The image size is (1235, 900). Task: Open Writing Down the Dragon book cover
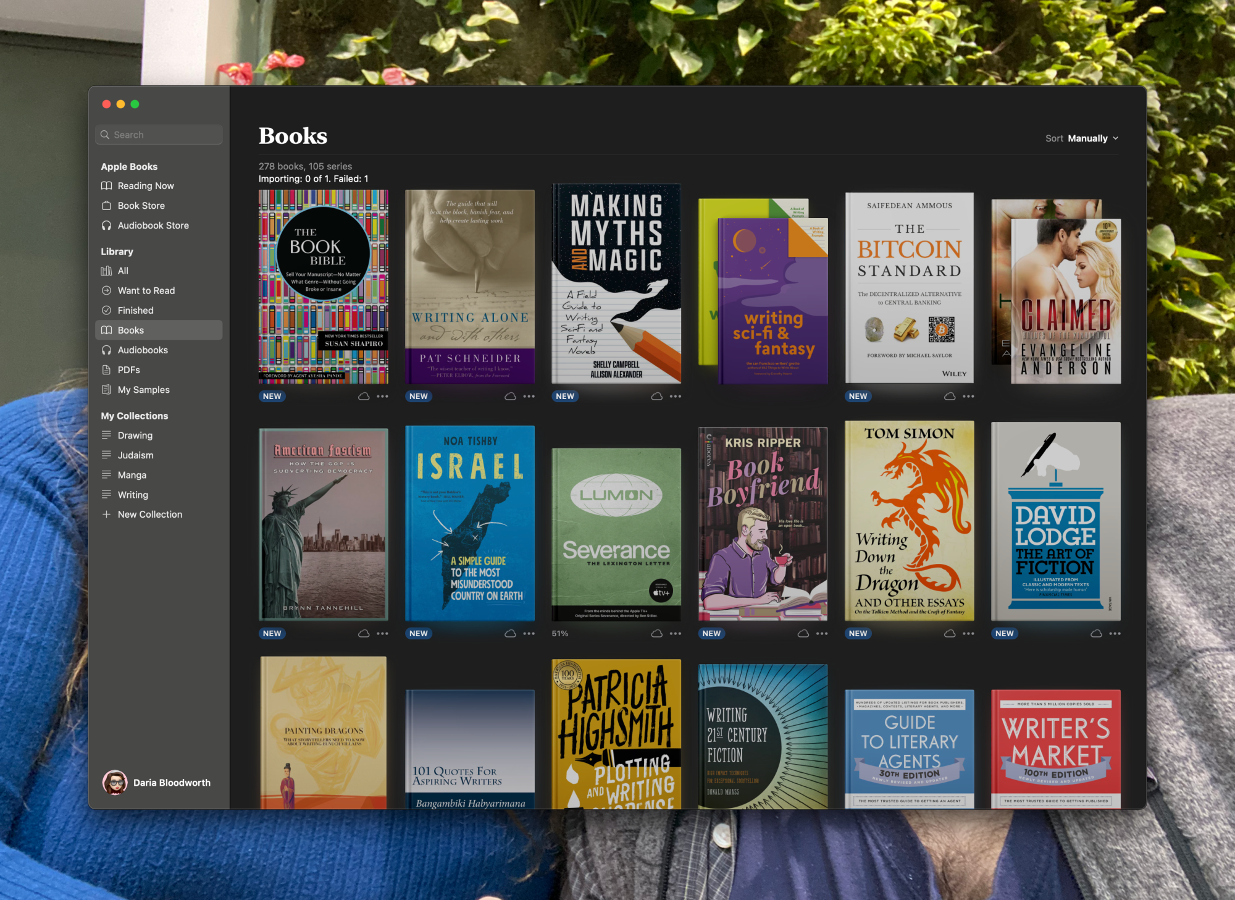click(x=909, y=521)
